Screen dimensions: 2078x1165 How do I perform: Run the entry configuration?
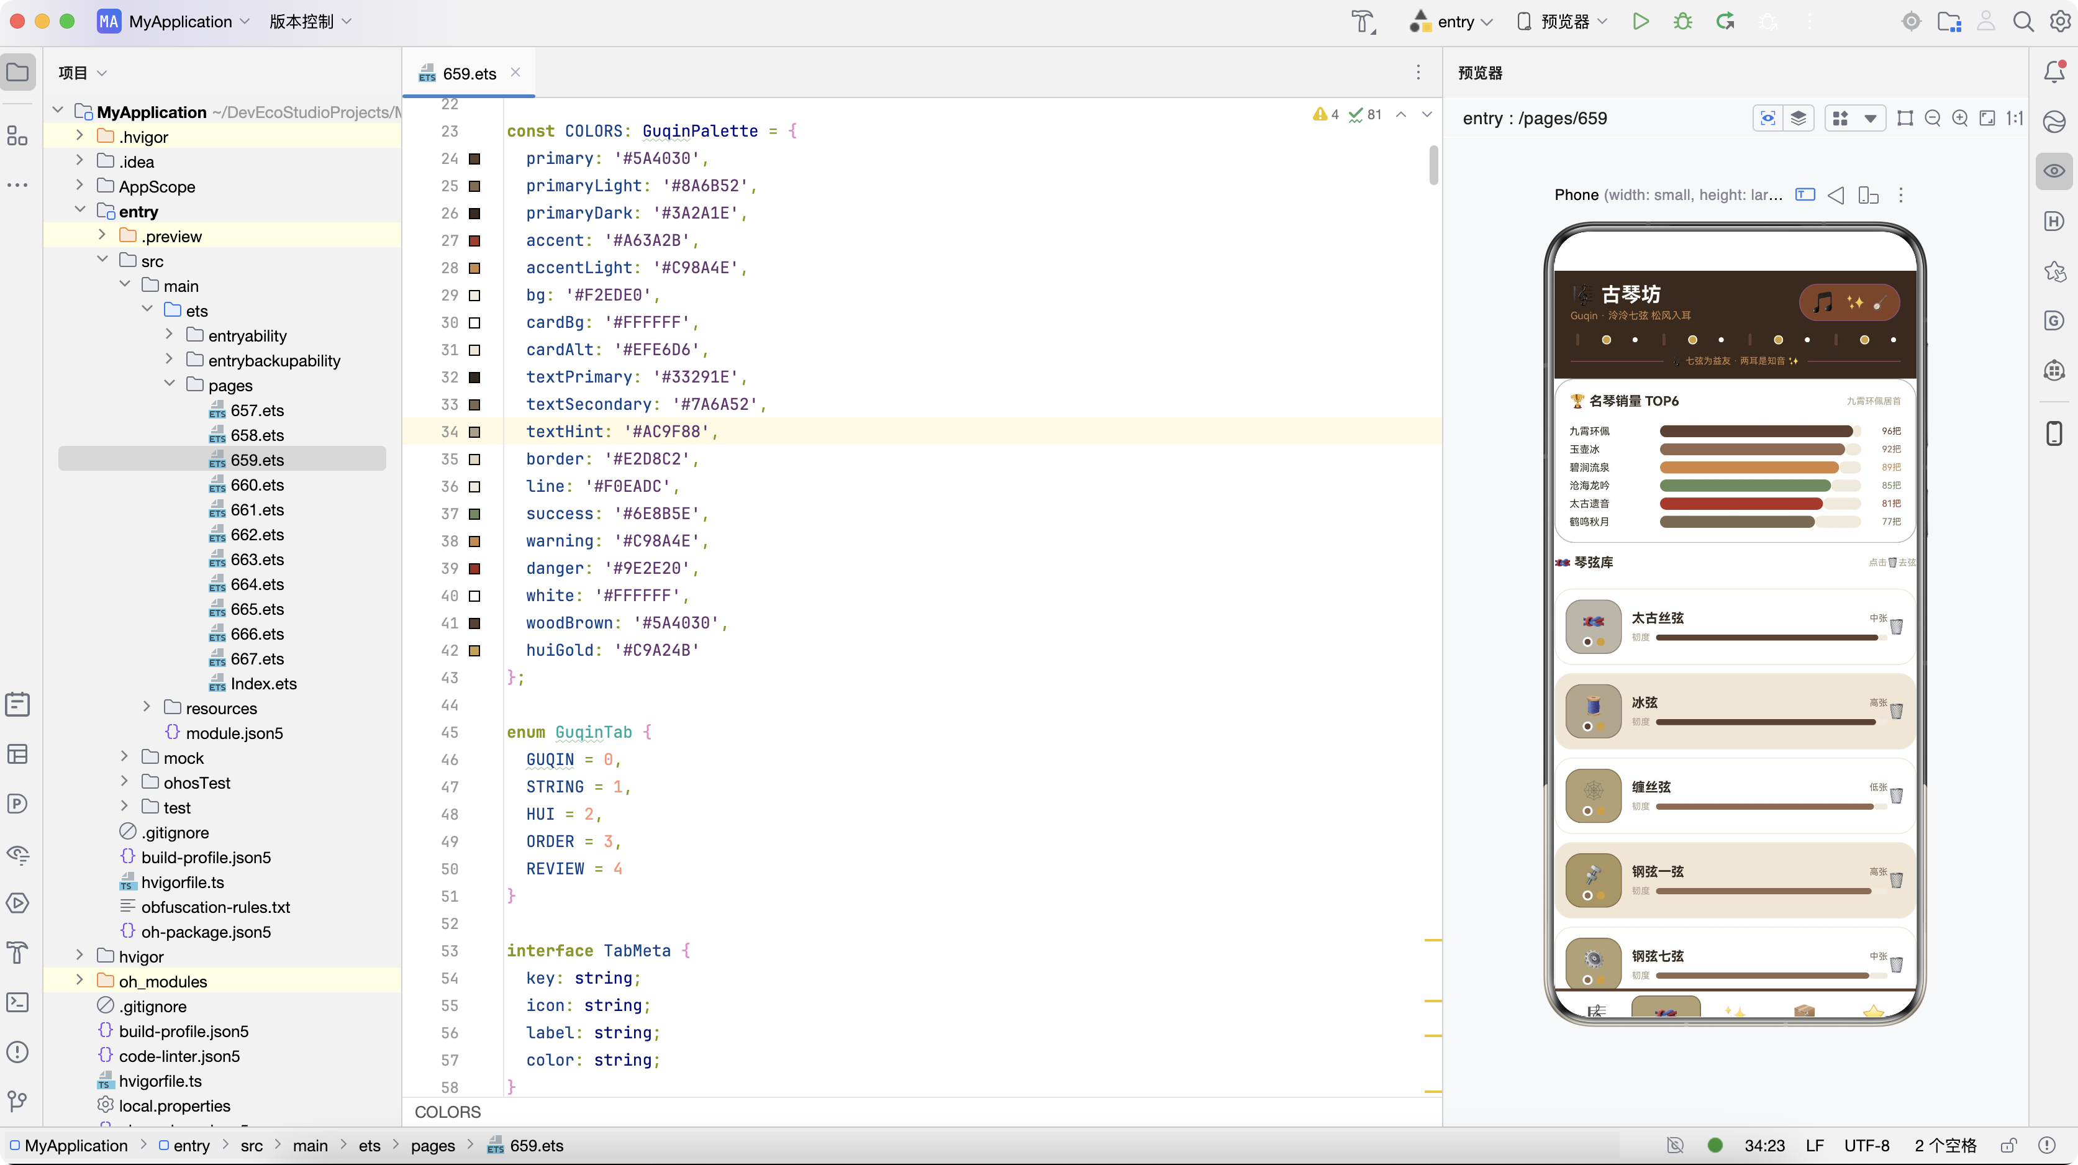pyautogui.click(x=1640, y=22)
